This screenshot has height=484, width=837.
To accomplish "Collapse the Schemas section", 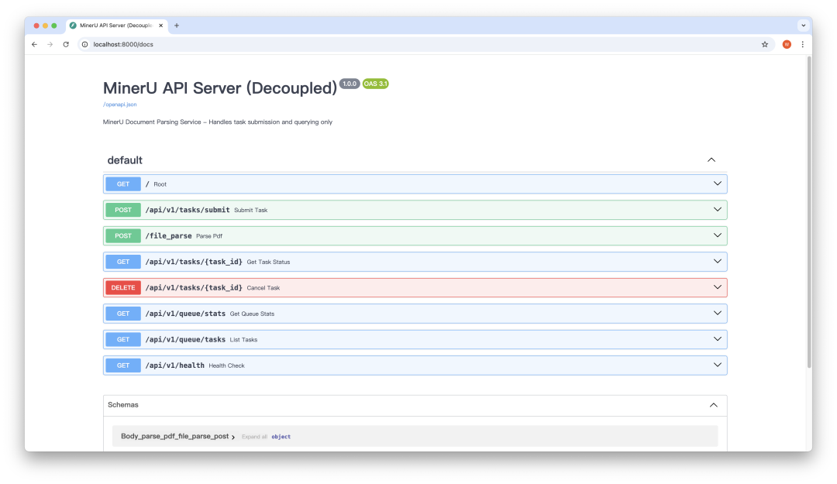I will [713, 405].
